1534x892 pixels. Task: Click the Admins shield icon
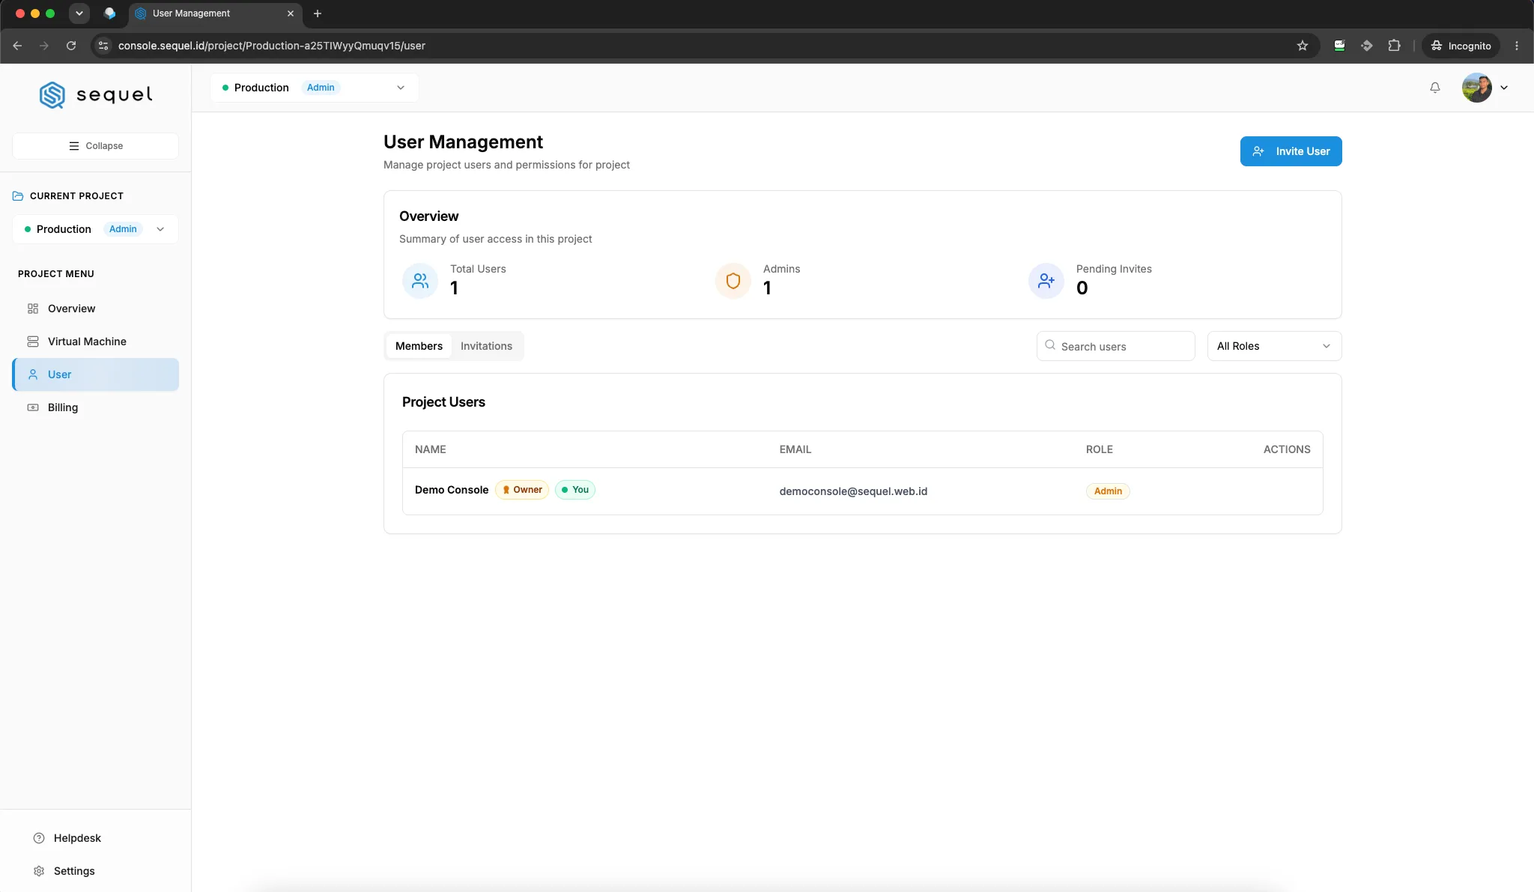(733, 281)
